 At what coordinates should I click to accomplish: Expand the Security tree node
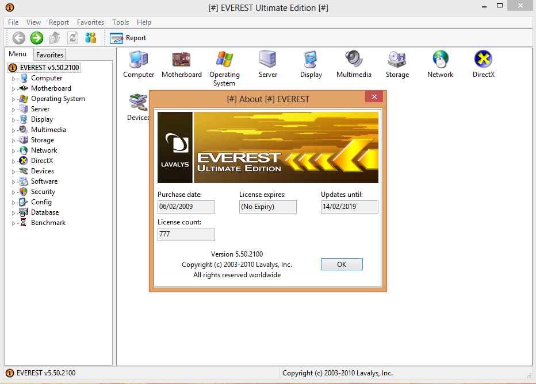tap(13, 192)
